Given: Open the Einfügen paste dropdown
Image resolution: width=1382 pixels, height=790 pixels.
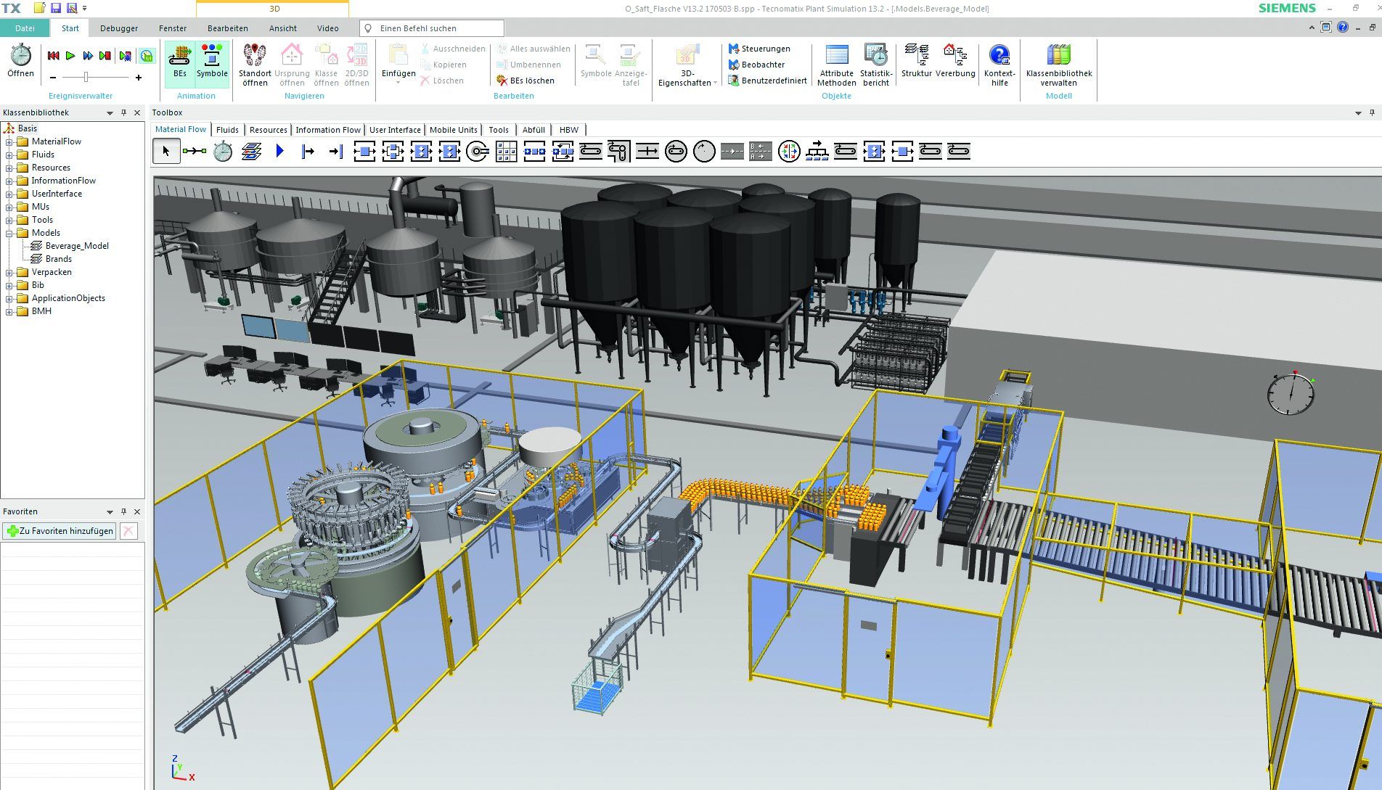Looking at the screenshot, I should (x=398, y=65).
